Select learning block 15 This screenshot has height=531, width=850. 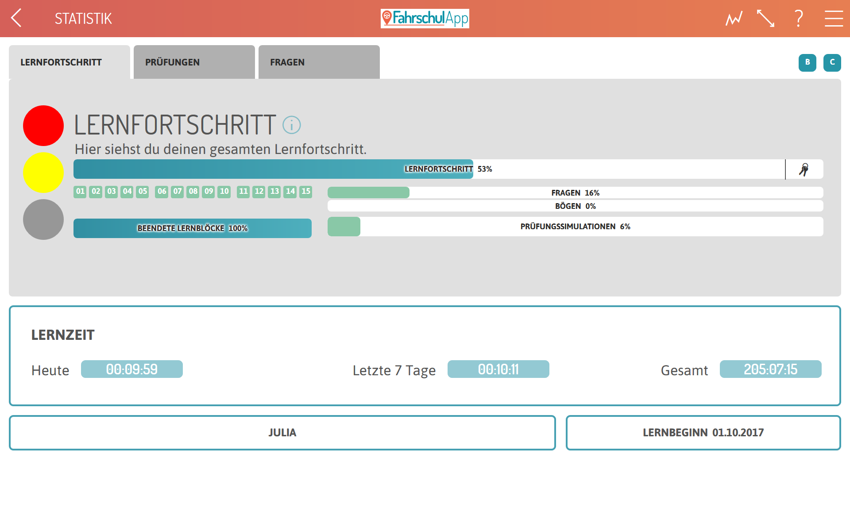(306, 192)
